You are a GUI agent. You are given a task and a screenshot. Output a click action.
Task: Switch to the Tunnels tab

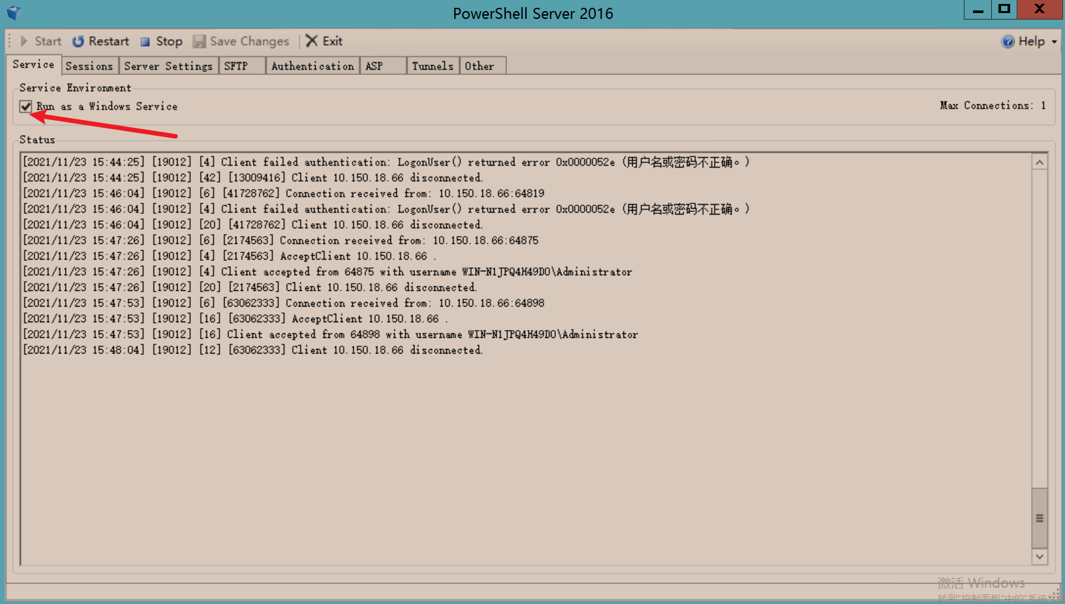click(433, 66)
